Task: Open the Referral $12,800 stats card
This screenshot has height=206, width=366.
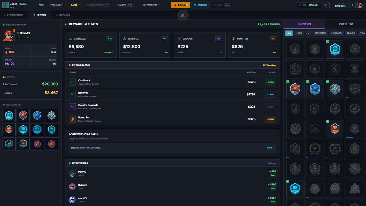Action: [x=145, y=45]
